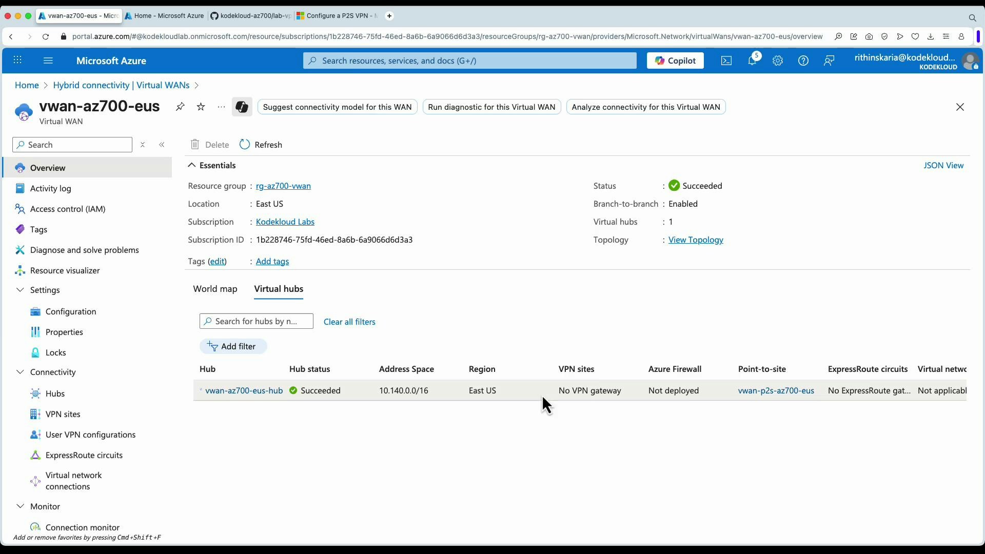Open the Add filter control
This screenshot has height=554, width=985.
[x=233, y=346]
